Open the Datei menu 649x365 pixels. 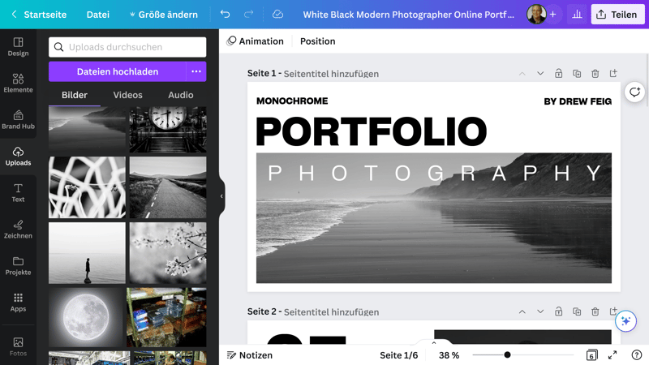click(98, 15)
